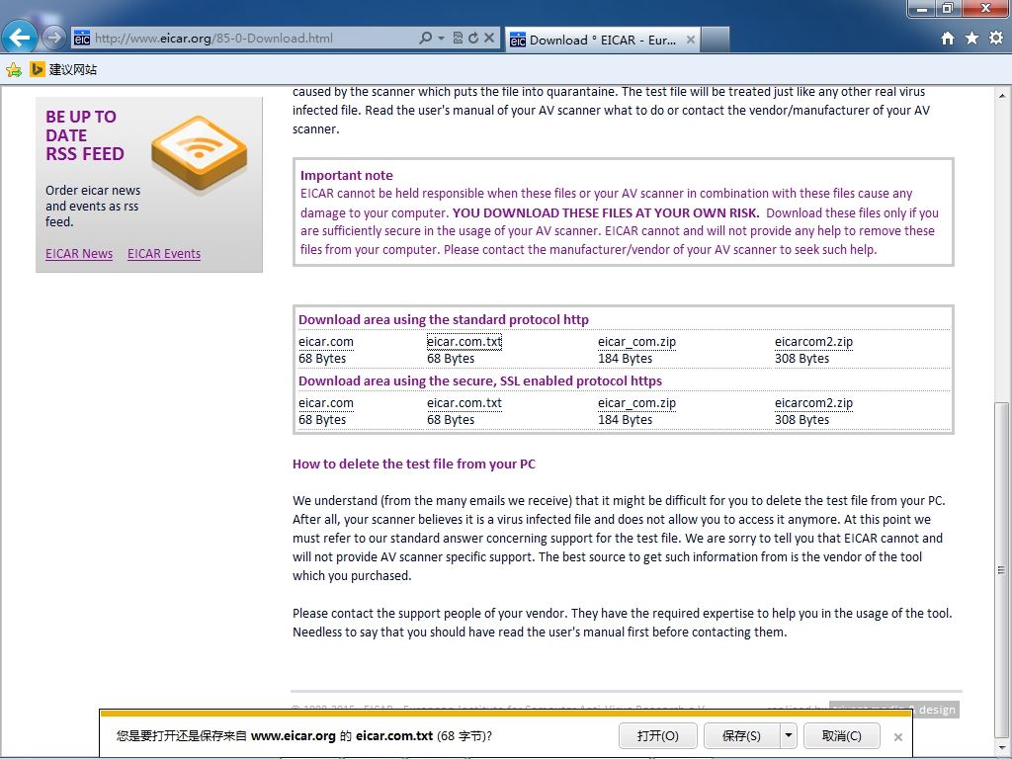Open the EICAR News link

point(79,254)
